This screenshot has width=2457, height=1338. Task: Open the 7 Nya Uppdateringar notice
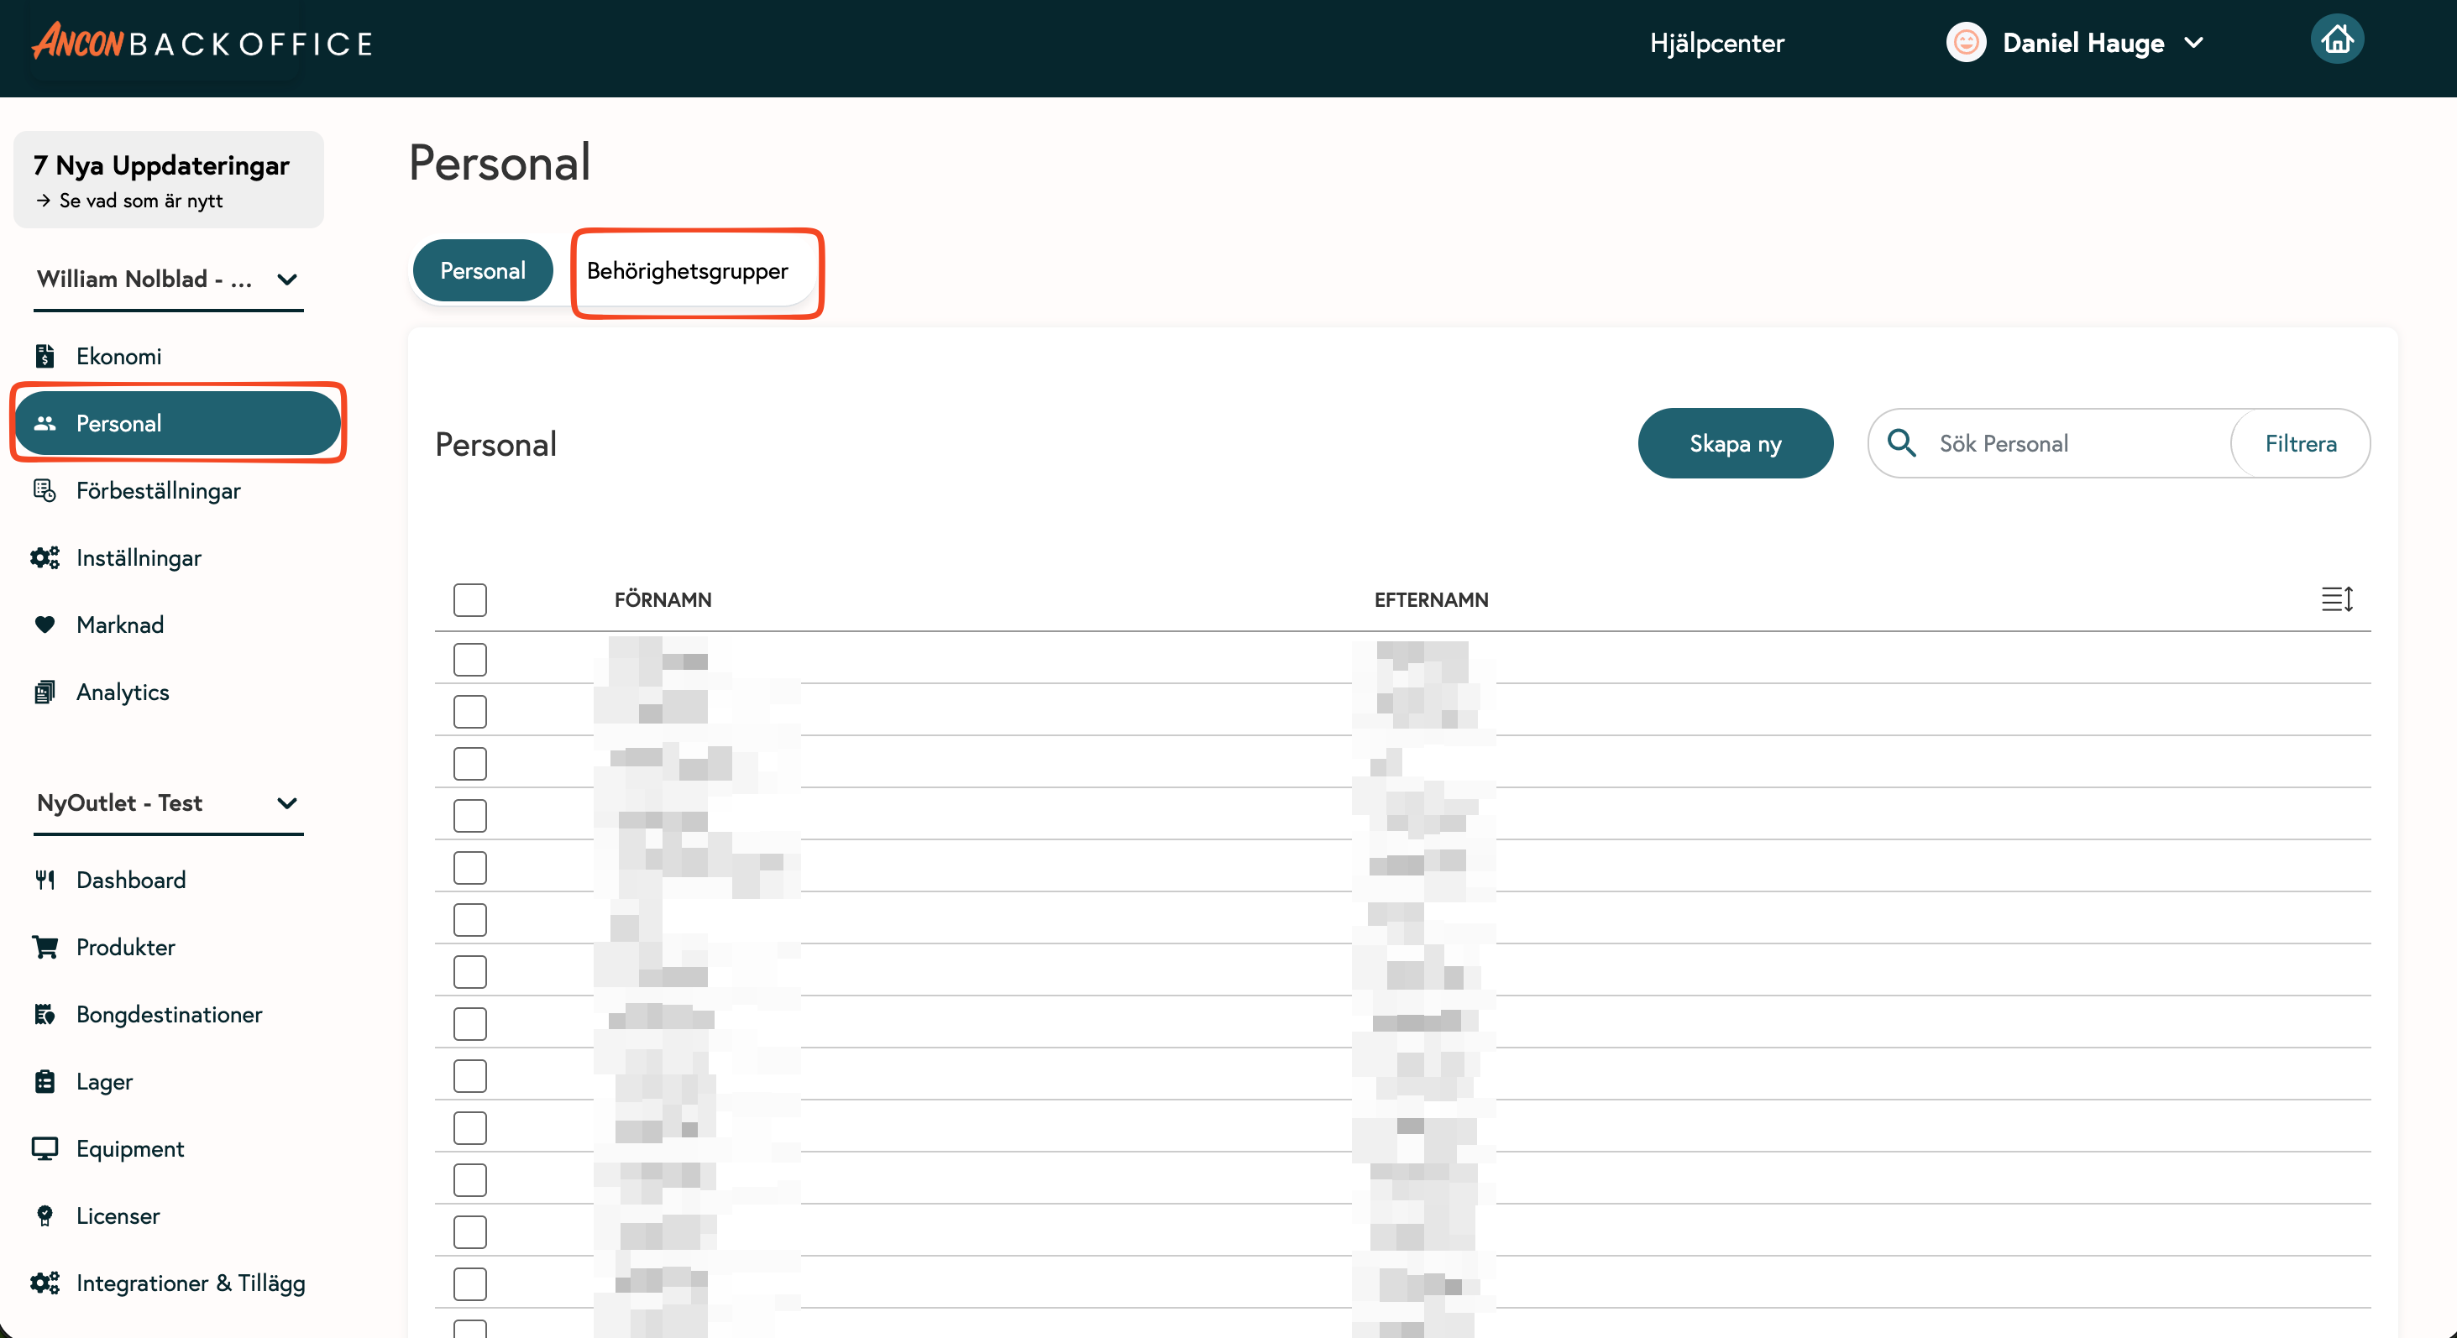169,180
